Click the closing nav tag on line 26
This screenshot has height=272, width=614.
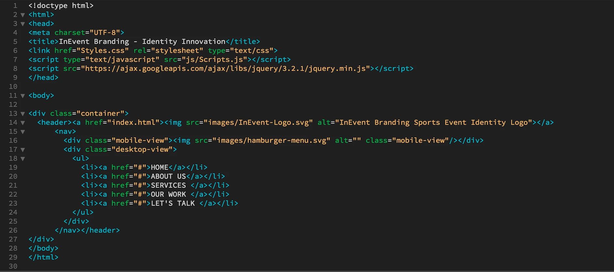[x=67, y=230]
